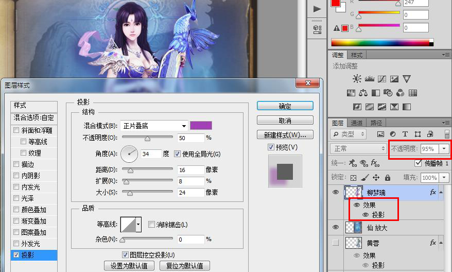Click 取消 button
The width and height of the screenshot is (452, 272).
pyautogui.click(x=285, y=120)
